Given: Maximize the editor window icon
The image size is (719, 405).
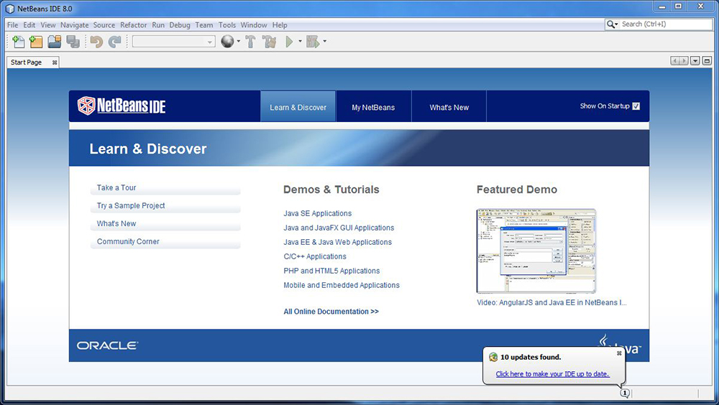Looking at the screenshot, I should [707, 61].
